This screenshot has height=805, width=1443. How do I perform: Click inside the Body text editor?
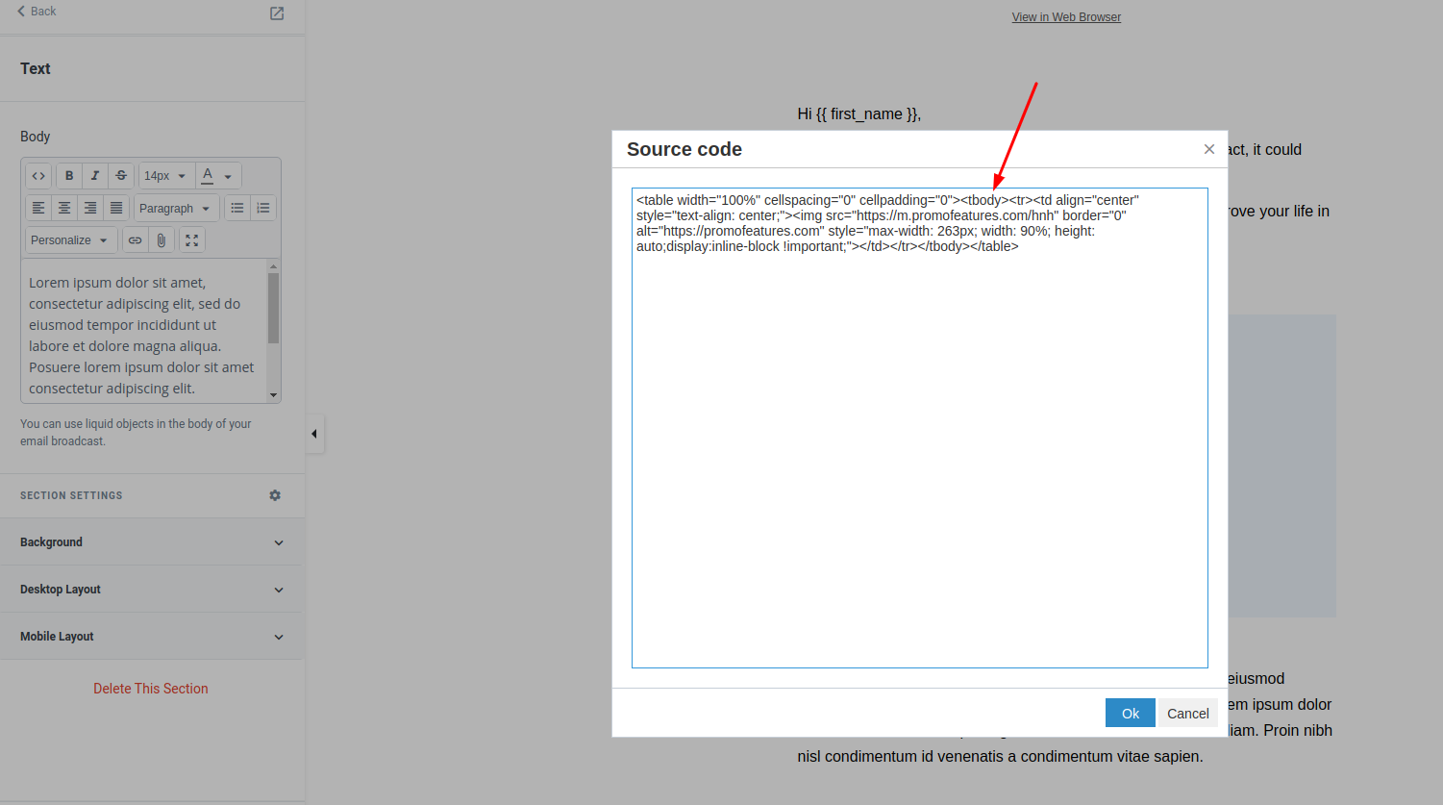143,331
